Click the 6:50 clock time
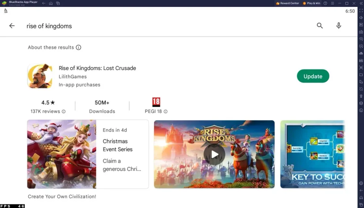Viewport: 364px width, 208px height. (x=350, y=11)
